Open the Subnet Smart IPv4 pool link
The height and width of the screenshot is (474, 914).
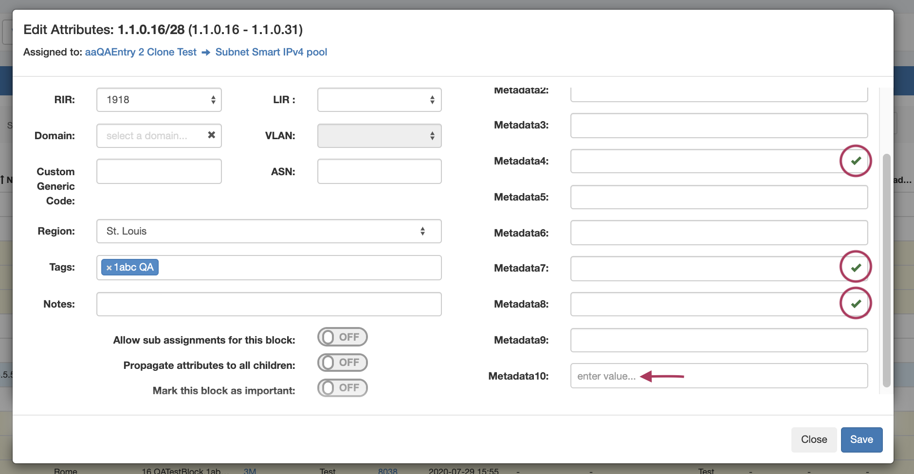[271, 52]
